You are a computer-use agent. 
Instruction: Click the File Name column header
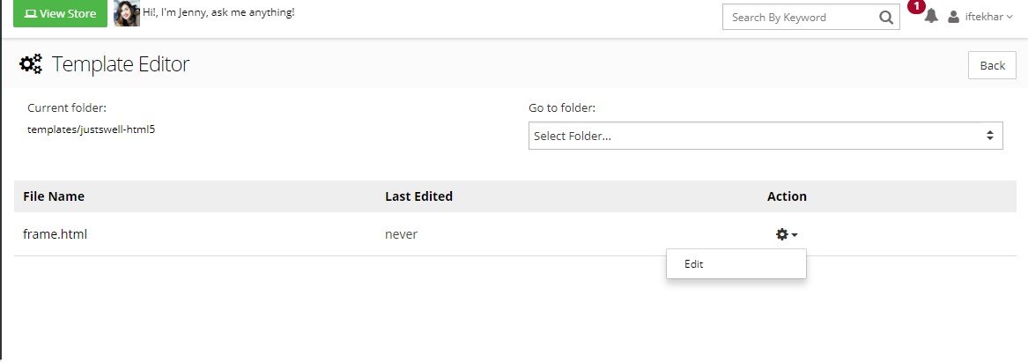click(54, 196)
